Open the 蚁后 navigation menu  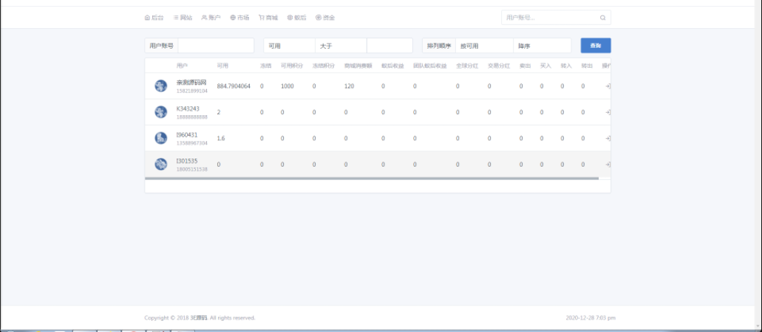[x=296, y=18]
